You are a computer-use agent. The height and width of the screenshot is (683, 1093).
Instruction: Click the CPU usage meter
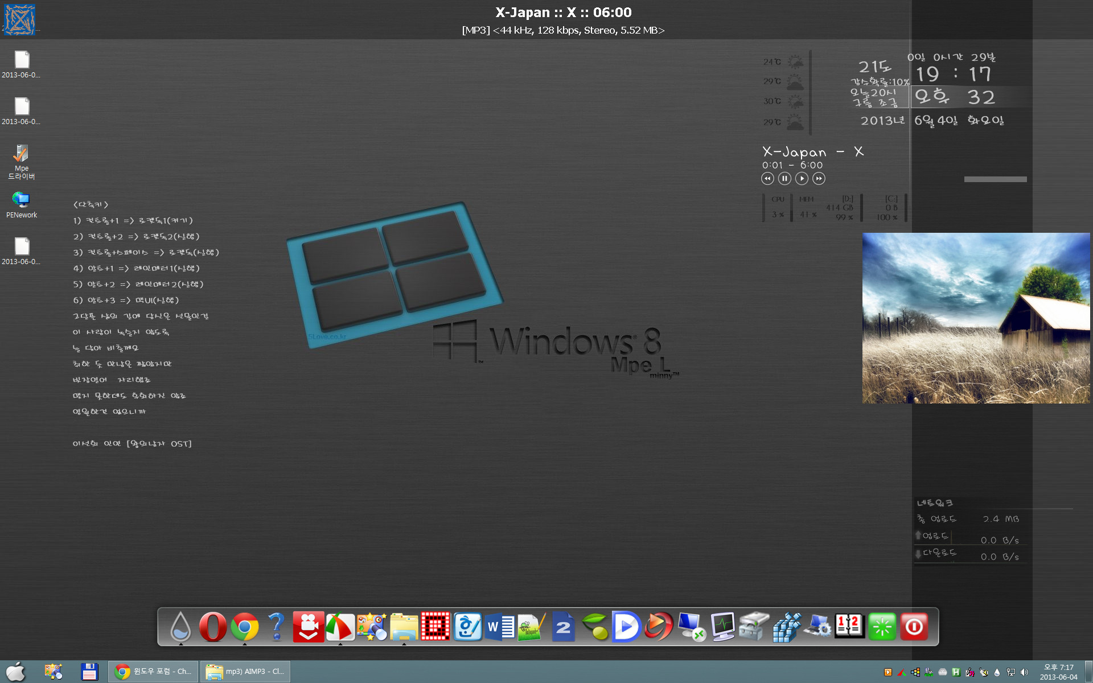tap(778, 207)
